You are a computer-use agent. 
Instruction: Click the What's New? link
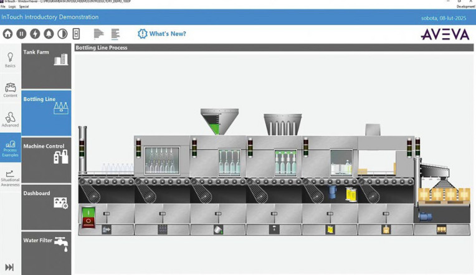click(162, 34)
